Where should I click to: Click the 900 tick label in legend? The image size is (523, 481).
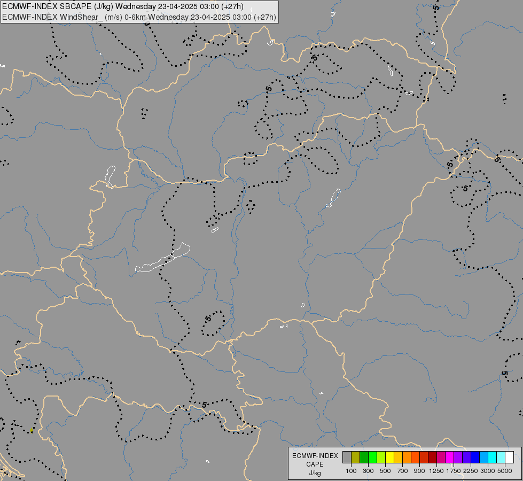pyautogui.click(x=419, y=471)
